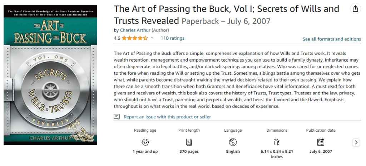
Task: Click Report an issue with this product
Action: [x=167, y=117]
